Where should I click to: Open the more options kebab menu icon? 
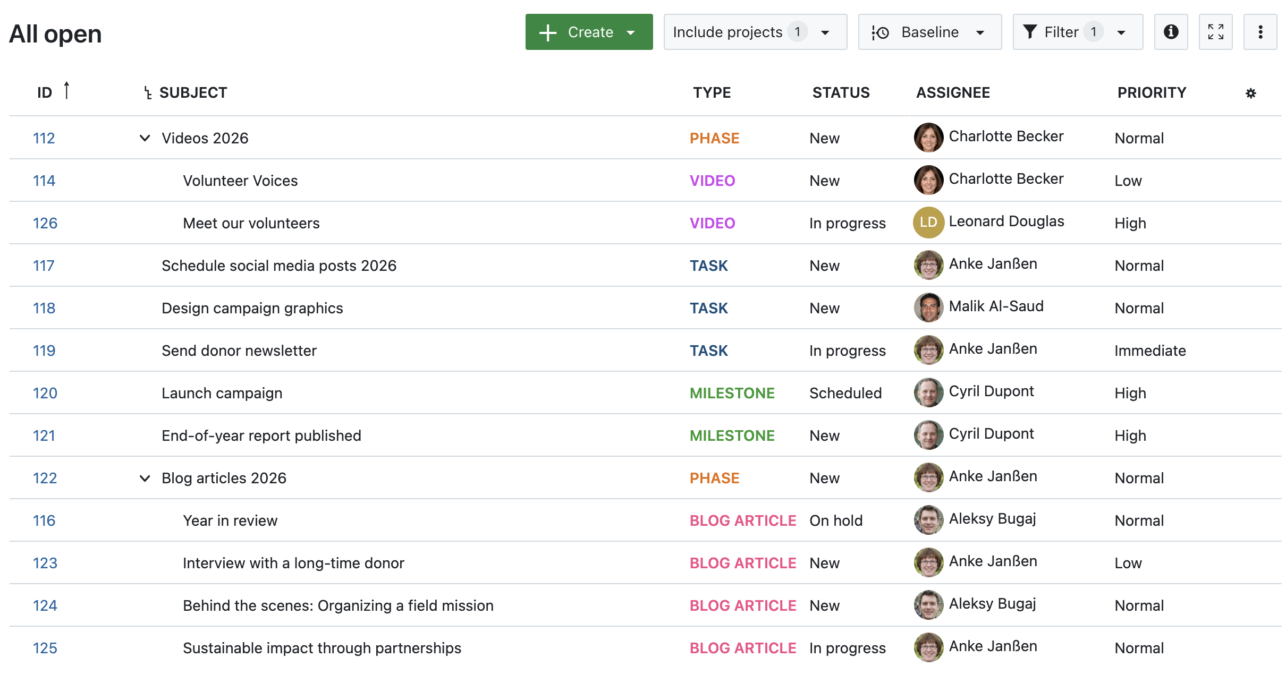1260,32
